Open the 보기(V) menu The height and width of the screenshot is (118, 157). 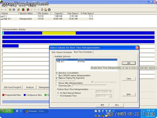[x=22, y=6]
